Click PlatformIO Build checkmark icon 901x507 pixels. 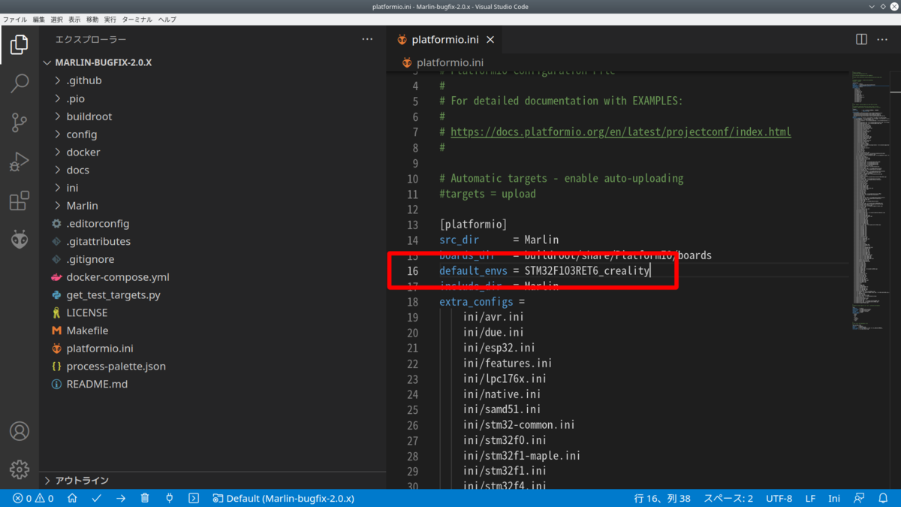[x=97, y=498]
